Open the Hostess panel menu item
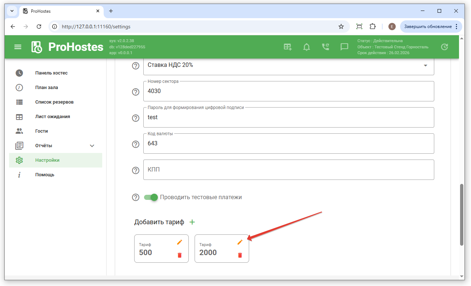 (x=51, y=73)
